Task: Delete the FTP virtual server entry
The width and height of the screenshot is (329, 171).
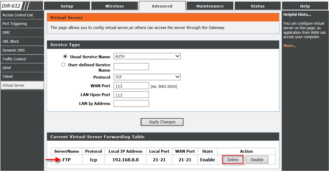Action: tap(233, 160)
